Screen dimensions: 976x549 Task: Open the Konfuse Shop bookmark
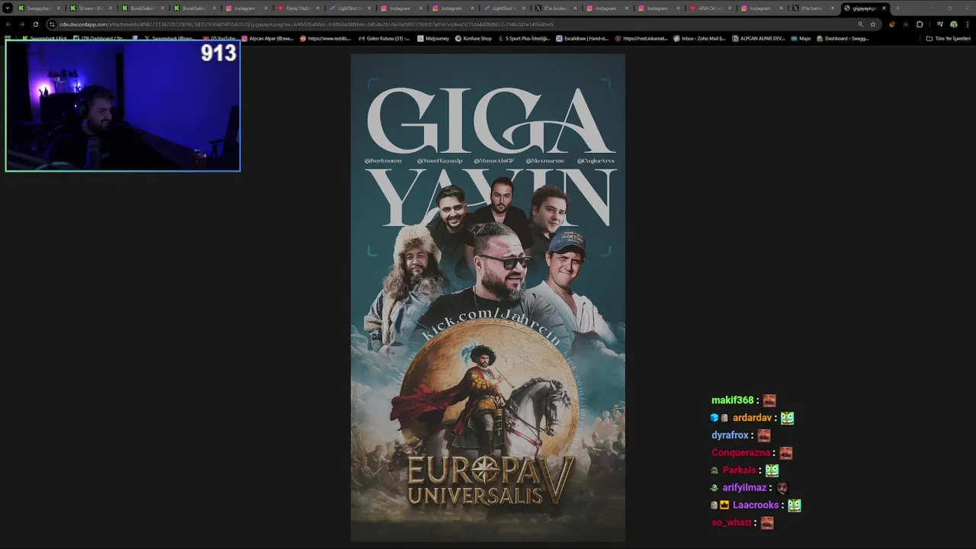(474, 38)
